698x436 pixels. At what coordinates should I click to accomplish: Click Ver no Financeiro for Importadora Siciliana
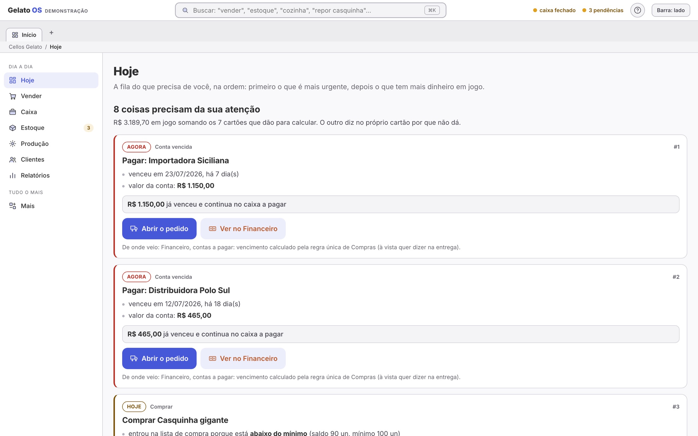tap(243, 229)
